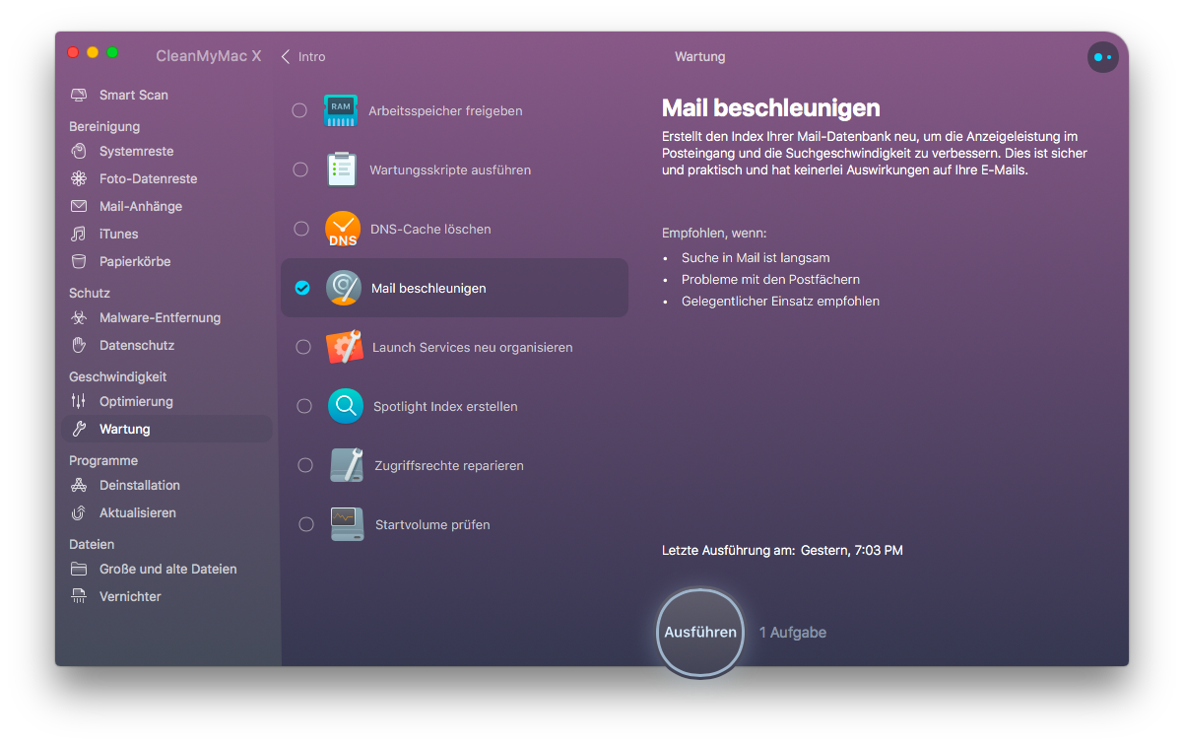Viewport: 1184px width, 745px height.
Task: Uncheck the Mail beschleunigen checkmark
Action: pos(302,288)
